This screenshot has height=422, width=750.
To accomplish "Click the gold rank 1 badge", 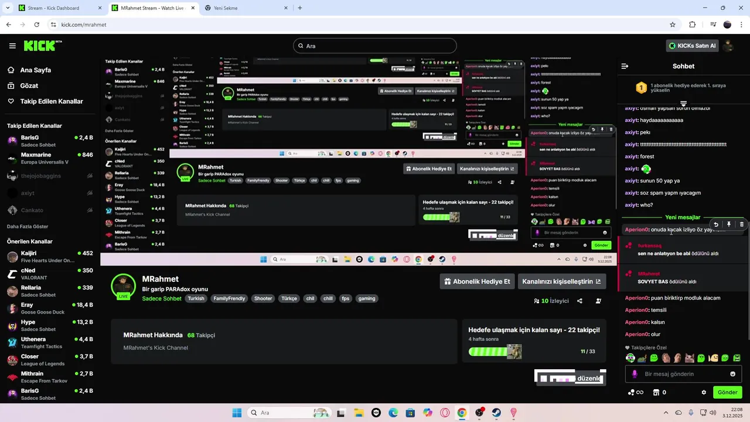I will (641, 88).
